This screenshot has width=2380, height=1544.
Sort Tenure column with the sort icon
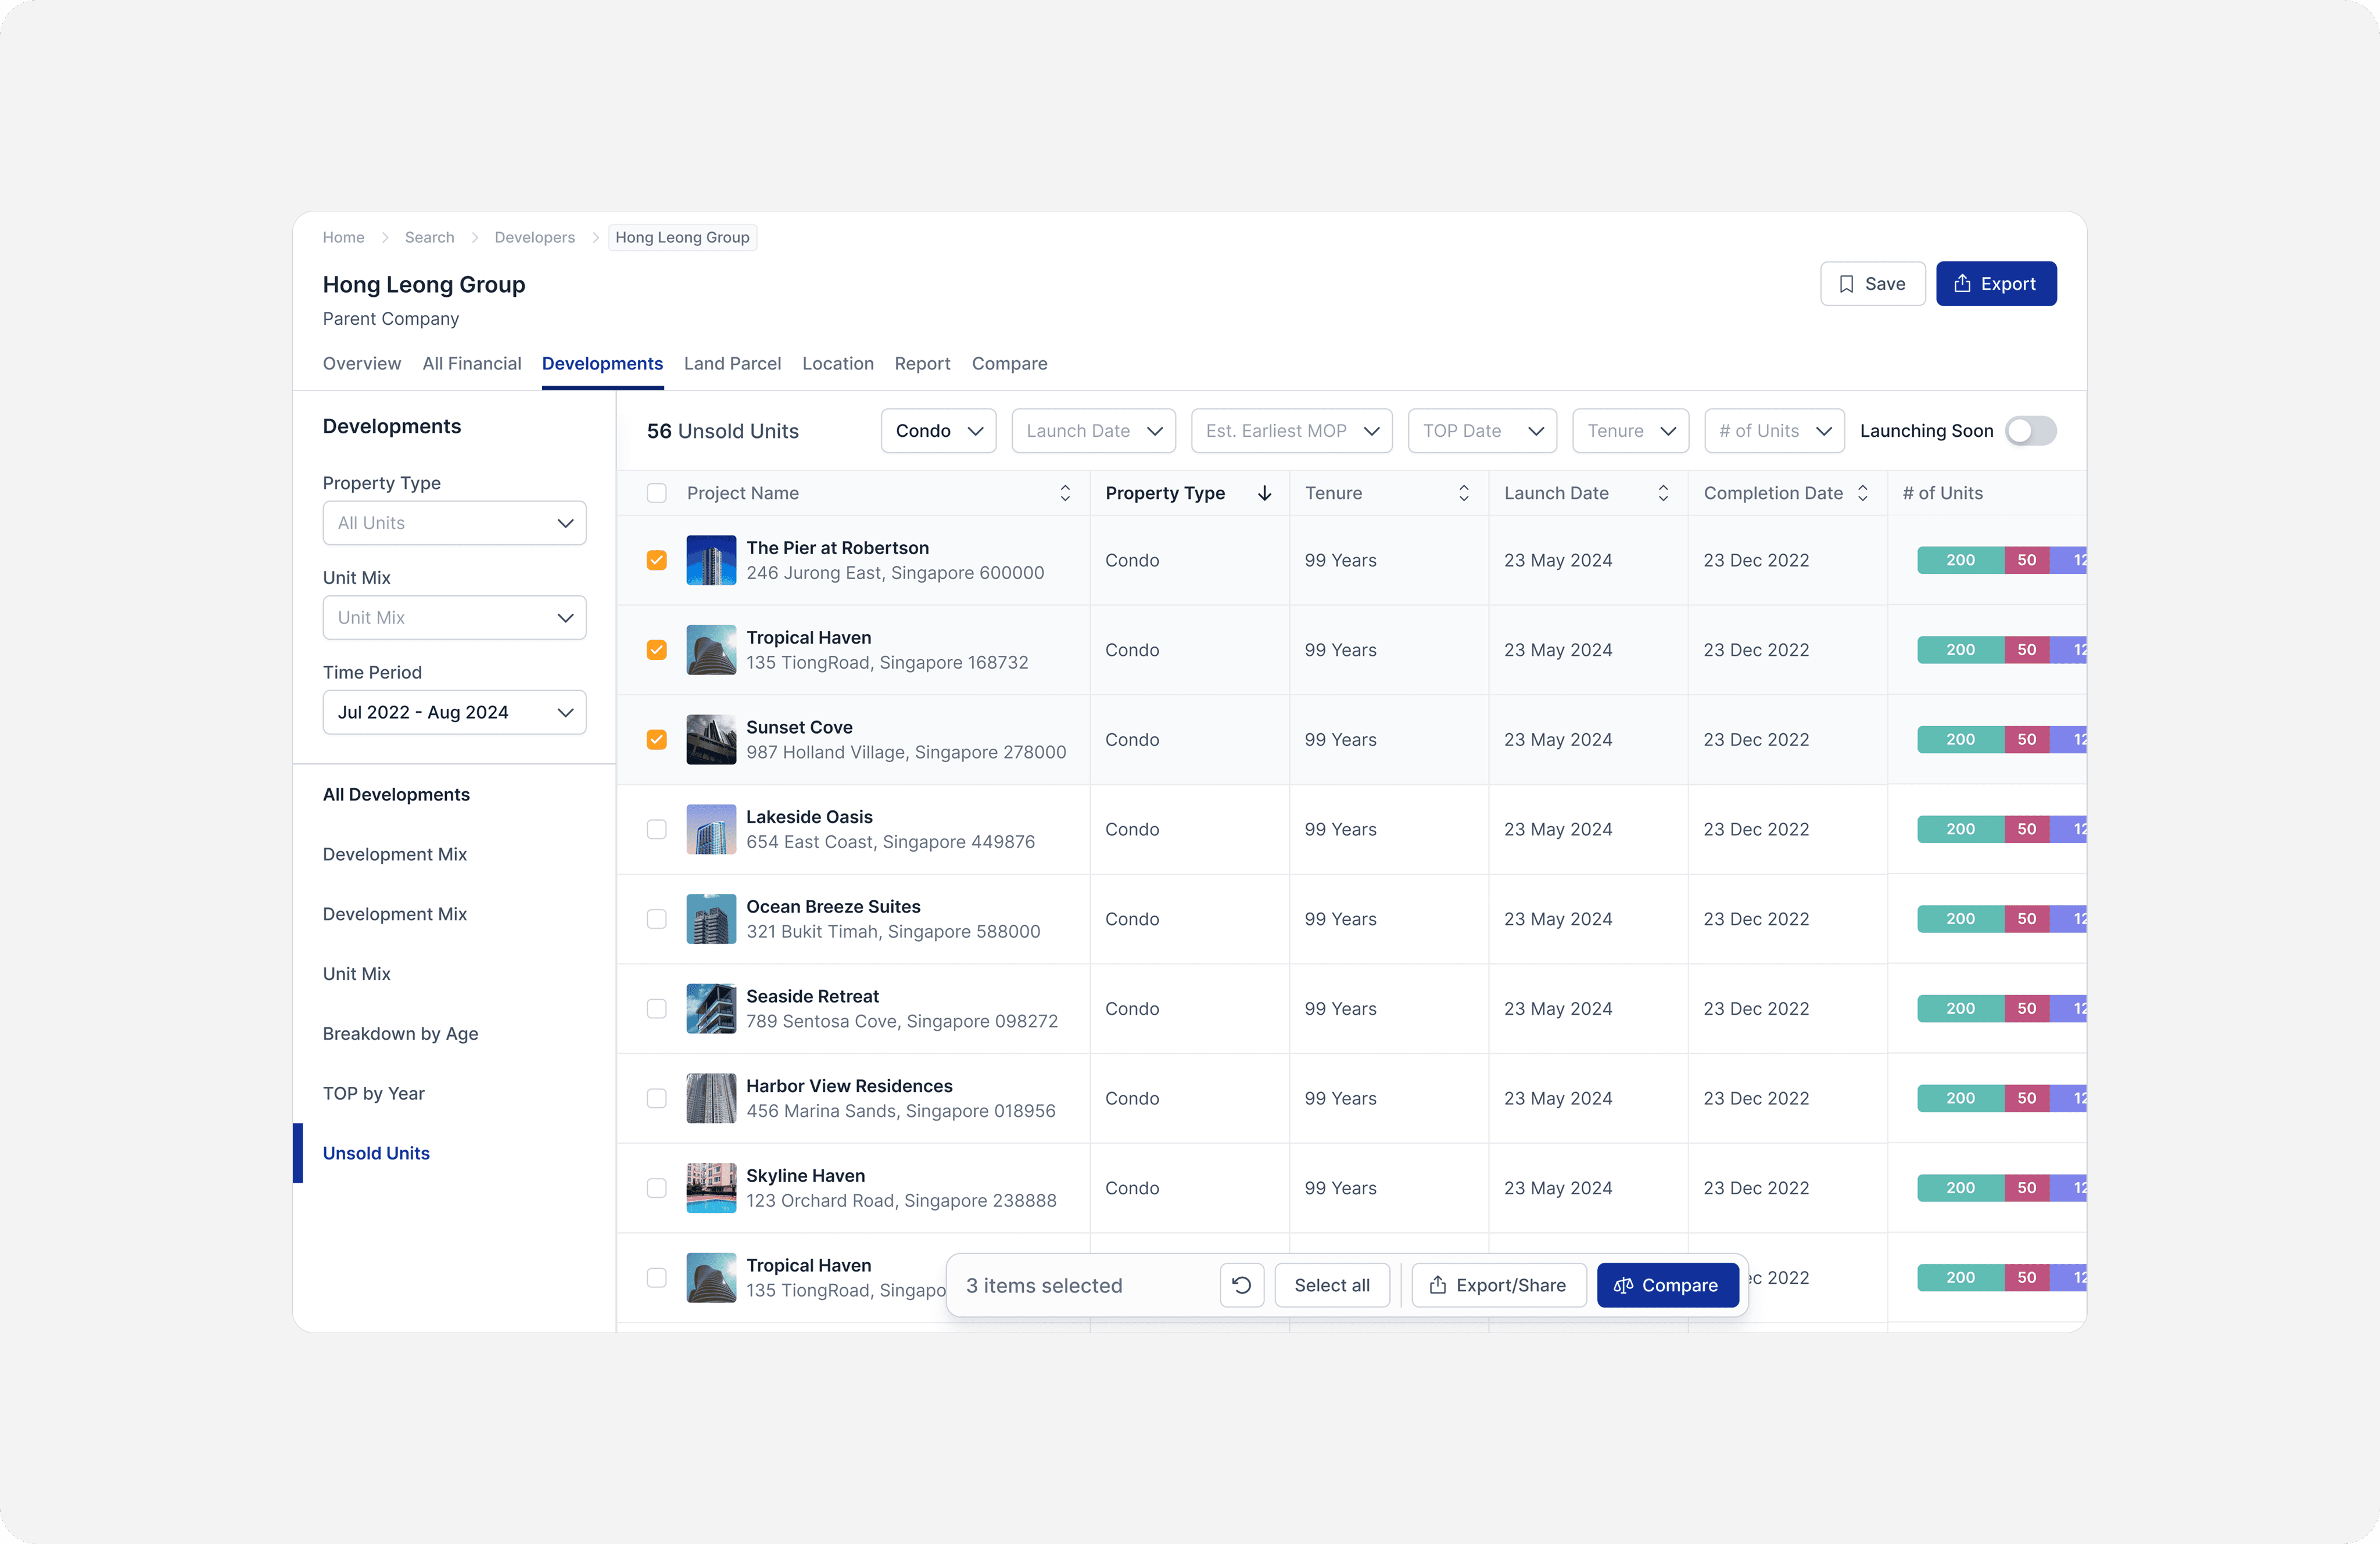(x=1463, y=493)
